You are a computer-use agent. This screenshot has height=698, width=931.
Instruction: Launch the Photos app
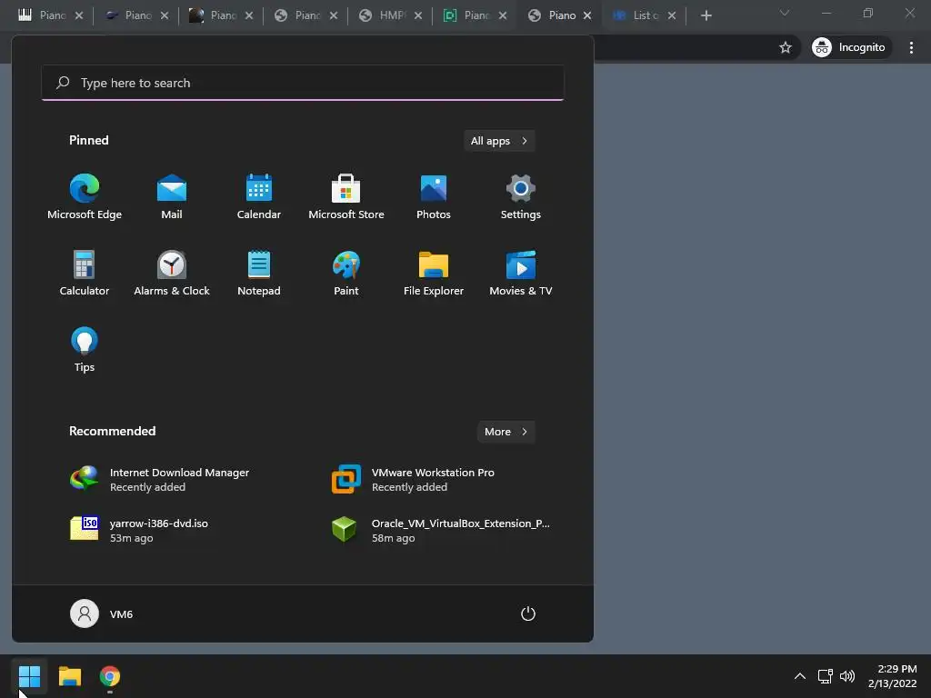[x=434, y=197]
